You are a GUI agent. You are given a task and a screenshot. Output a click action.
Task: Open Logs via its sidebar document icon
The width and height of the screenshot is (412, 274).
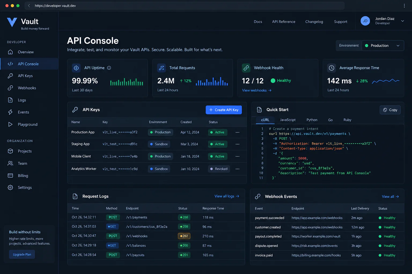[x=10, y=100]
